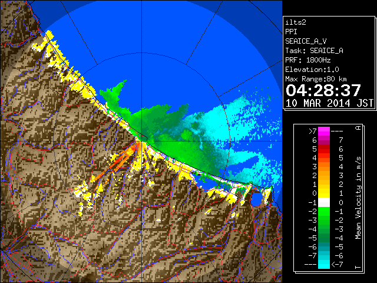Click the 'Mean Velocity in m/s' label
The image size is (377, 283).
(x=358, y=198)
